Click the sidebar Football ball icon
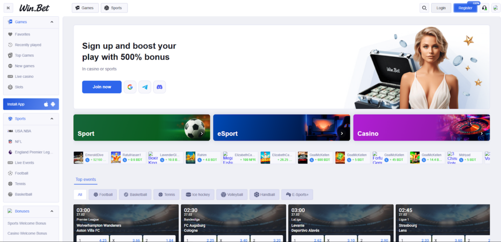Viewport: 501px width, 242px height. point(10,173)
